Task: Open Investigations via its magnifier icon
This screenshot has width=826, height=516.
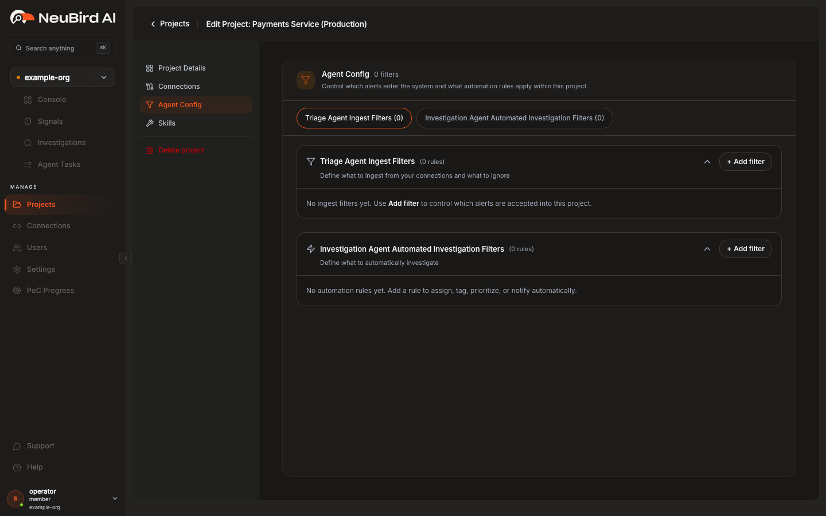Action: [x=28, y=143]
